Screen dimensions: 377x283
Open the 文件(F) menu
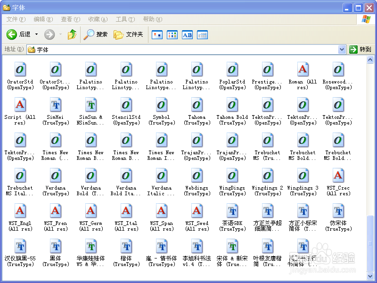(16, 19)
